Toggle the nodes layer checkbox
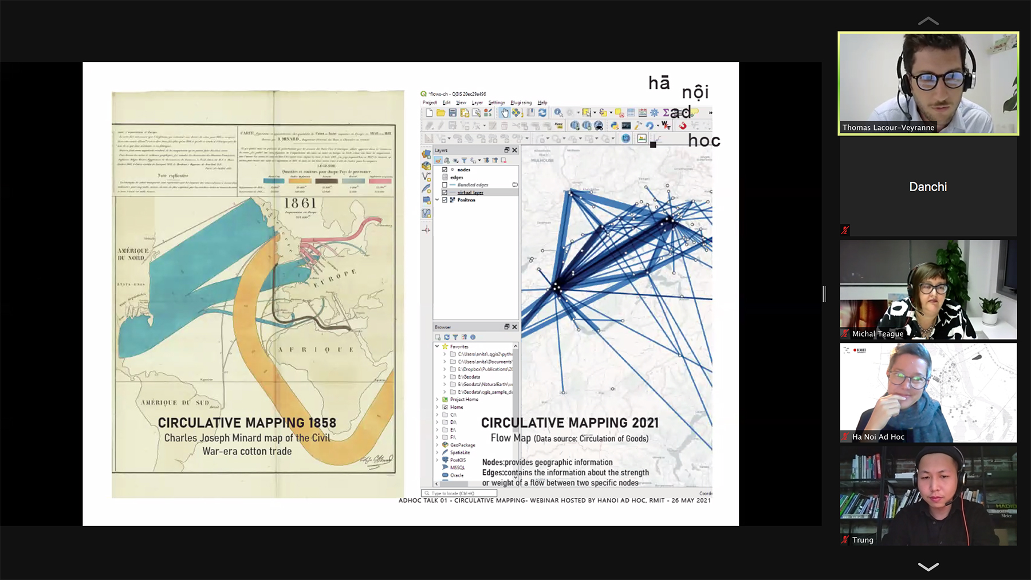The height and width of the screenshot is (580, 1031). point(444,169)
